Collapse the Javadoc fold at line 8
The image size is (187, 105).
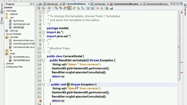click(x=44, y=40)
